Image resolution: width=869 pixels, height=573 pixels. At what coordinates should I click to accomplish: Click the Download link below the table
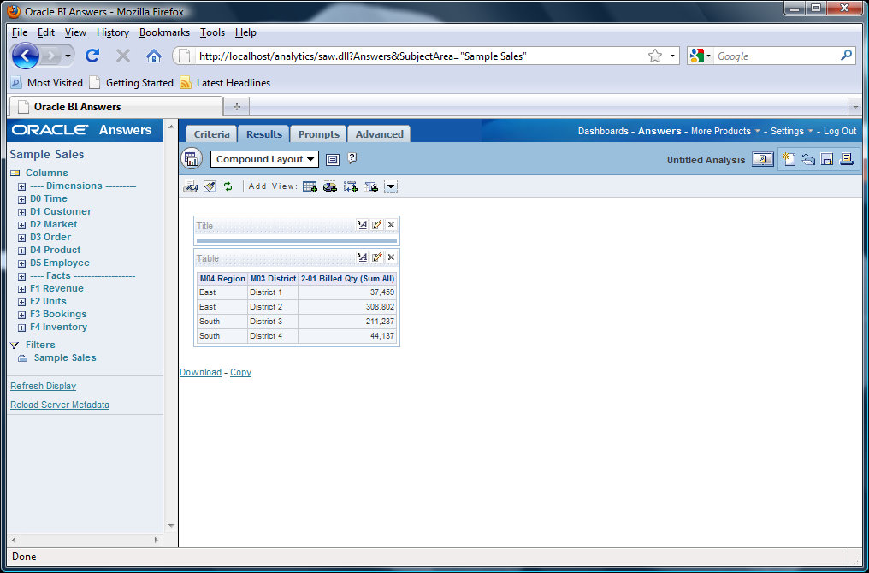coord(200,372)
